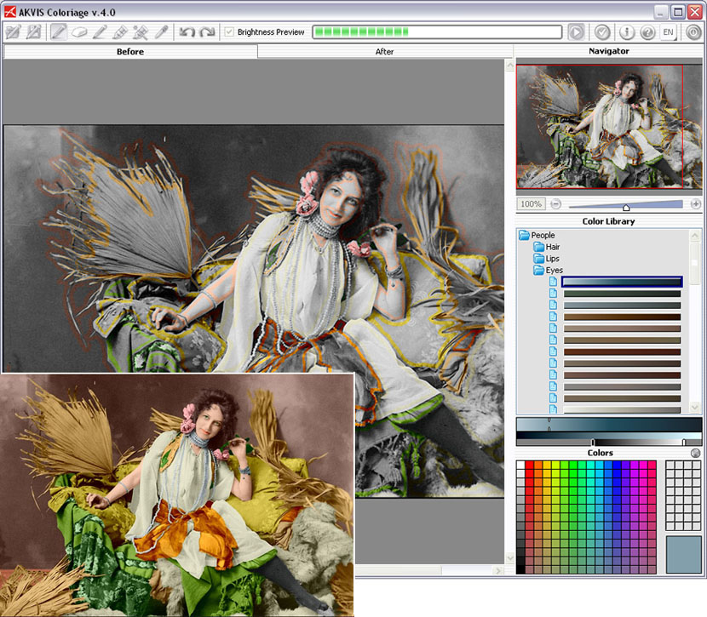Switch to the After tab
This screenshot has height=617, width=707.
[384, 52]
